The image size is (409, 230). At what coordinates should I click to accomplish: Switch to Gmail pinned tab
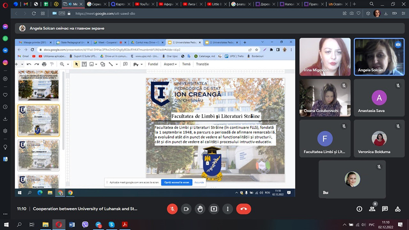tap(25, 4)
